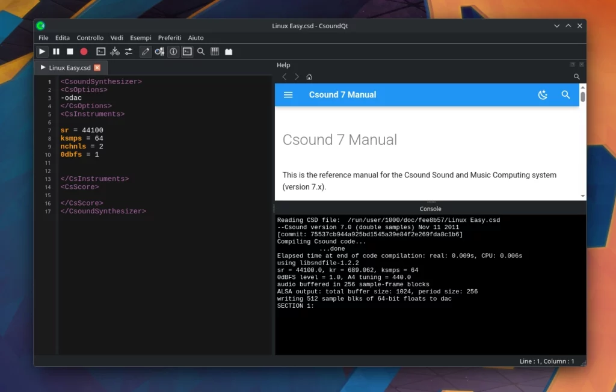Click the "<CsInstruments>" tag on line 5
Viewport: 616px width, 392px height.
(92, 114)
